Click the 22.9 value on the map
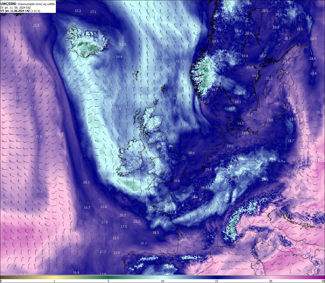 click(313, 39)
